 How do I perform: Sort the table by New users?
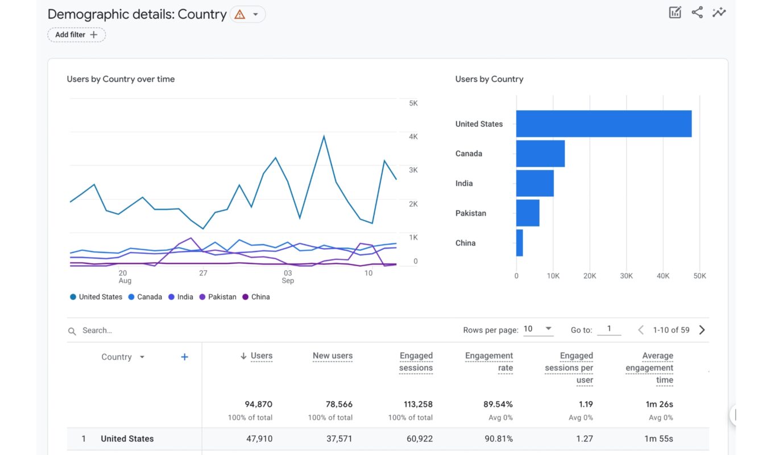332,355
